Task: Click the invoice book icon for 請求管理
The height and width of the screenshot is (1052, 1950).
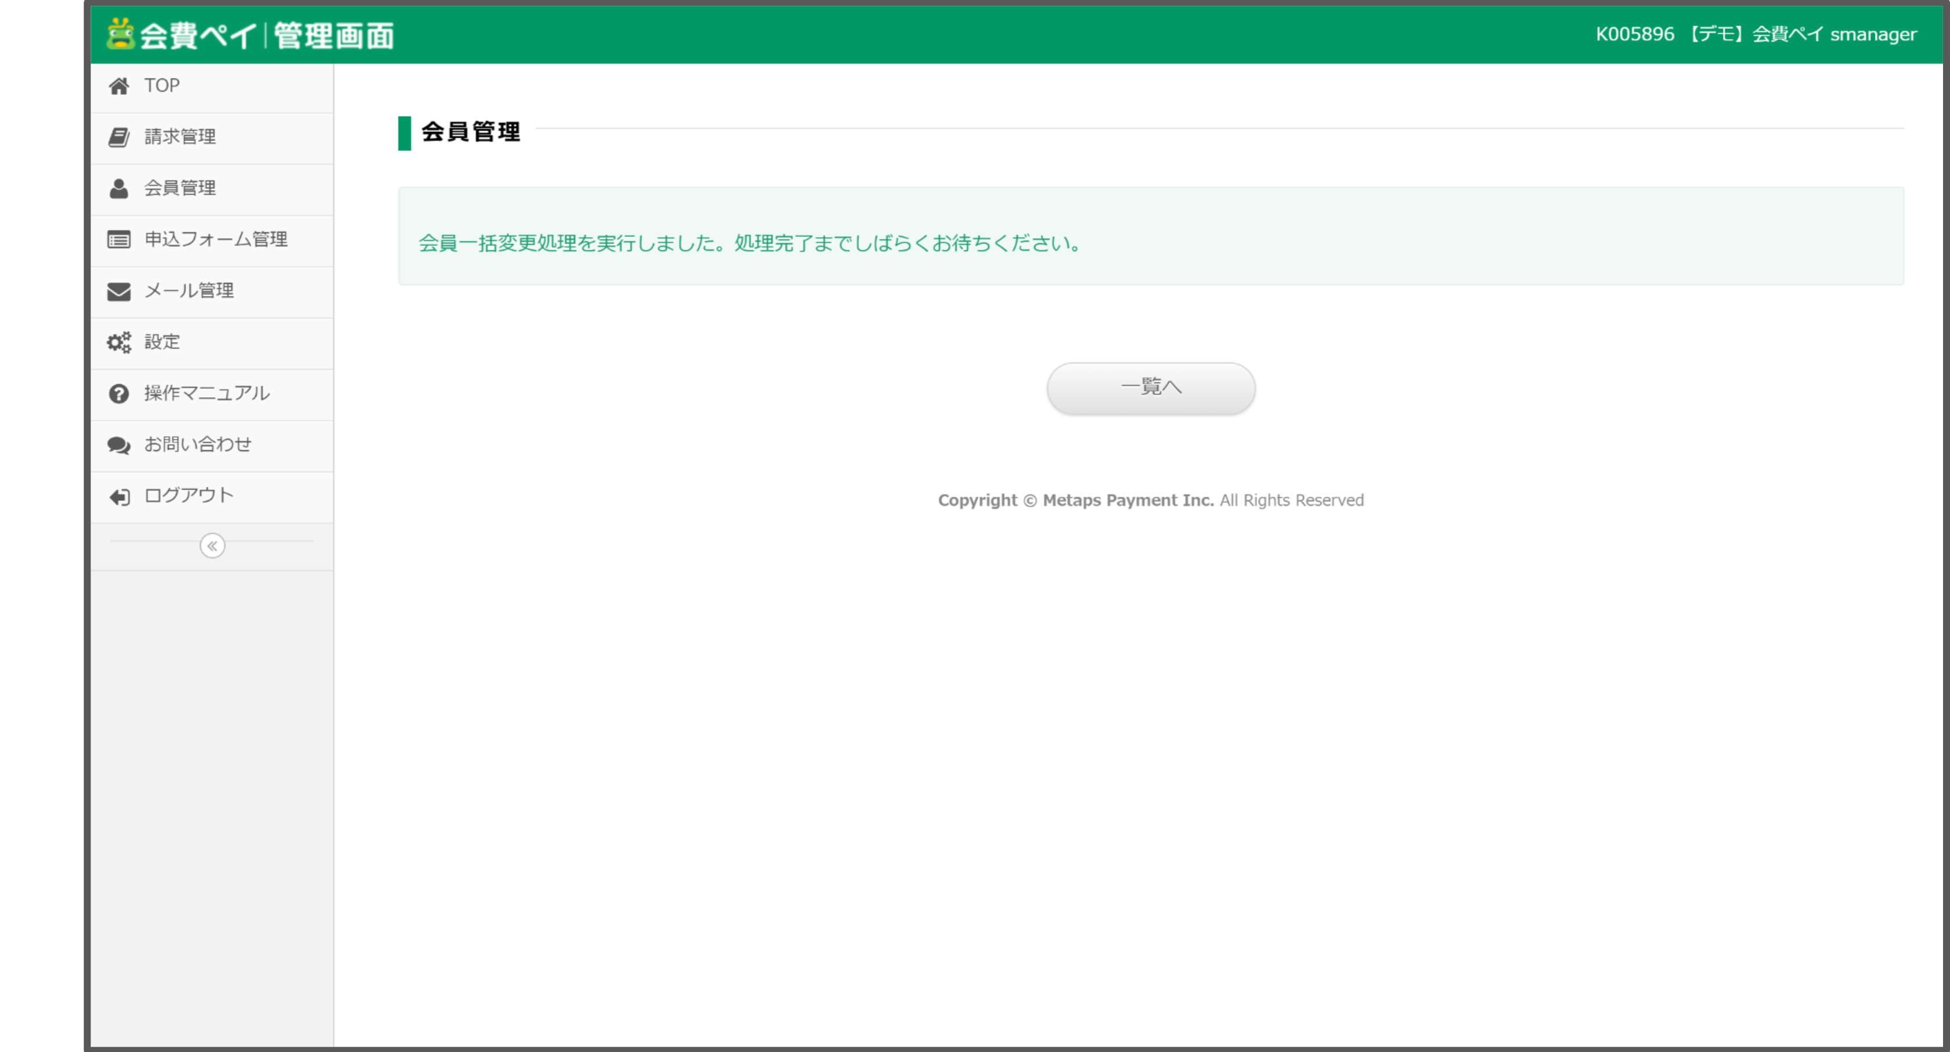Action: click(119, 137)
